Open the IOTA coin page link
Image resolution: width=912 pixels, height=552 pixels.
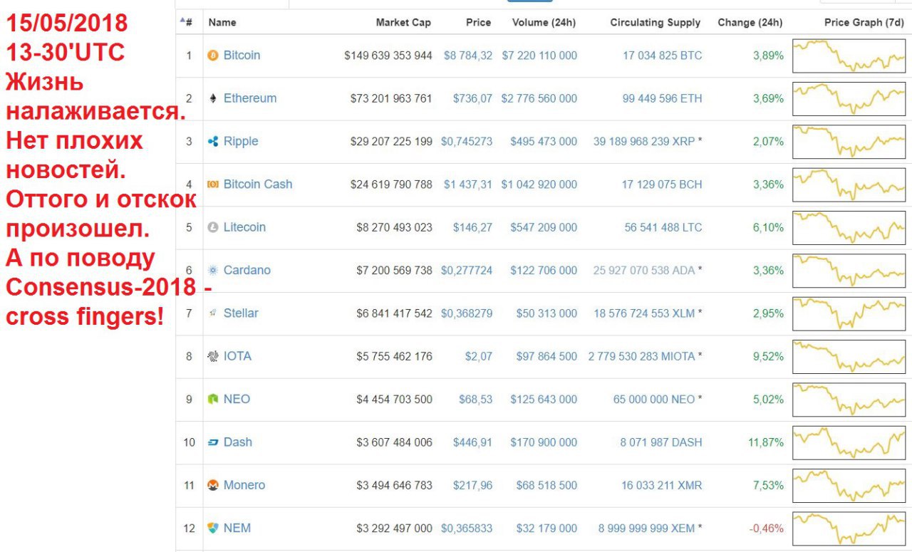237,356
